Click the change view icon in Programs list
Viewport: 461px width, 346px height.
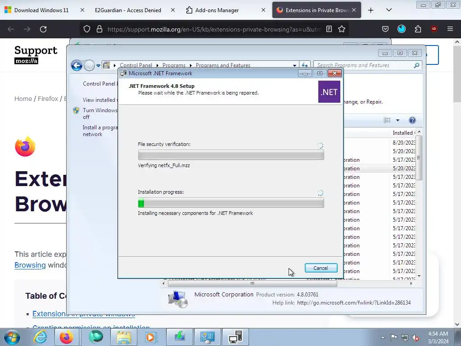coord(387,120)
